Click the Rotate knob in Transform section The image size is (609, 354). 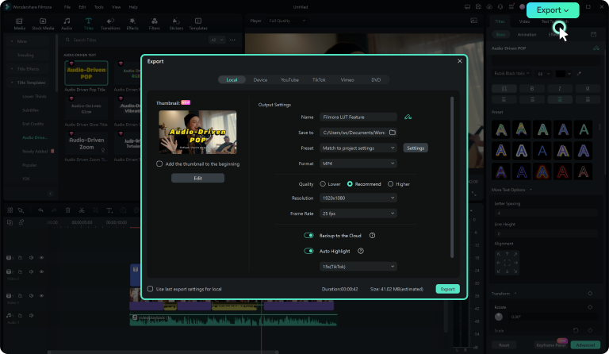point(499,317)
